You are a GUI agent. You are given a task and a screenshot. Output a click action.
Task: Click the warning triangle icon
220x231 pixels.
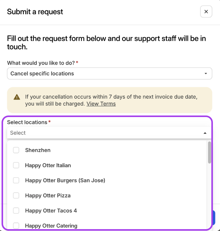click(17, 97)
